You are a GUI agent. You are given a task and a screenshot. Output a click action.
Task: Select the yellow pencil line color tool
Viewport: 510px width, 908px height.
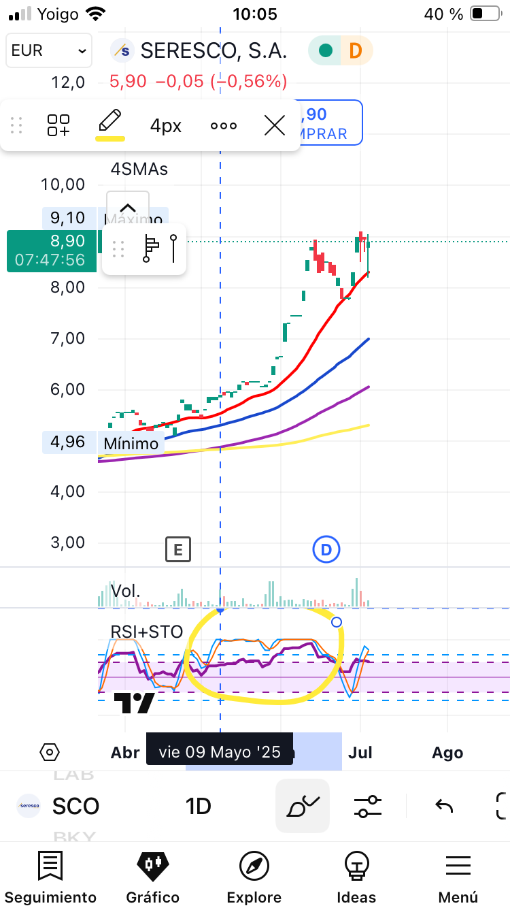click(x=109, y=125)
